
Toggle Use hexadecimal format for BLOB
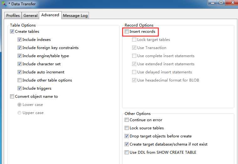(x=134, y=80)
